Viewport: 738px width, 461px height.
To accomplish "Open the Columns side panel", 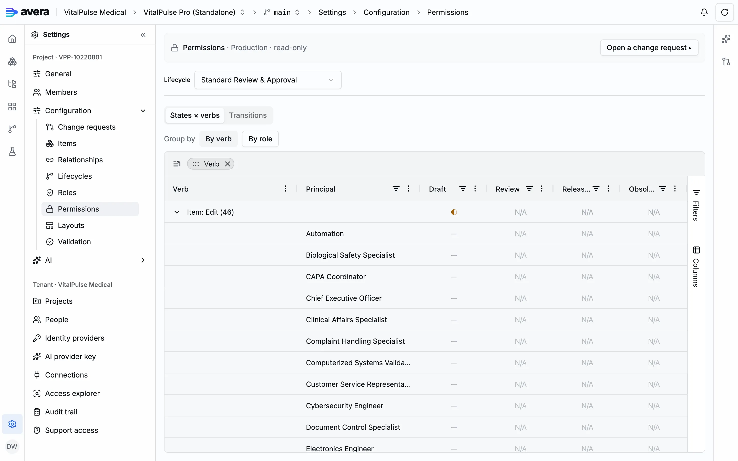I will point(696,266).
